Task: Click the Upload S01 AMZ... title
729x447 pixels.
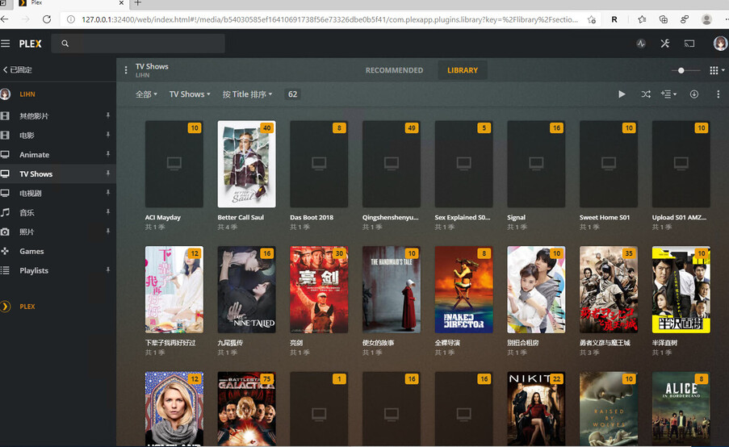Action: point(679,218)
